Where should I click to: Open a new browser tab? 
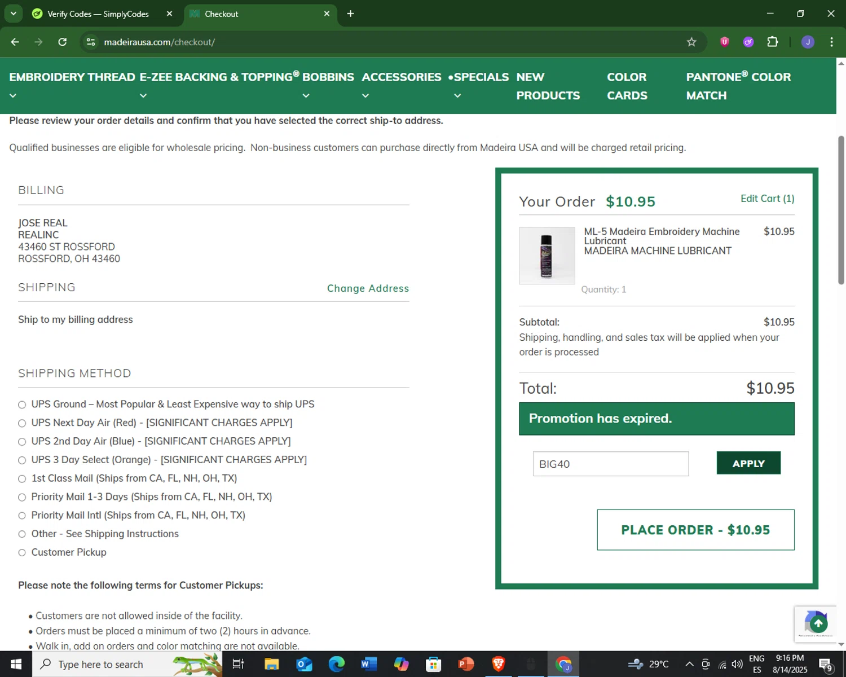(x=350, y=14)
